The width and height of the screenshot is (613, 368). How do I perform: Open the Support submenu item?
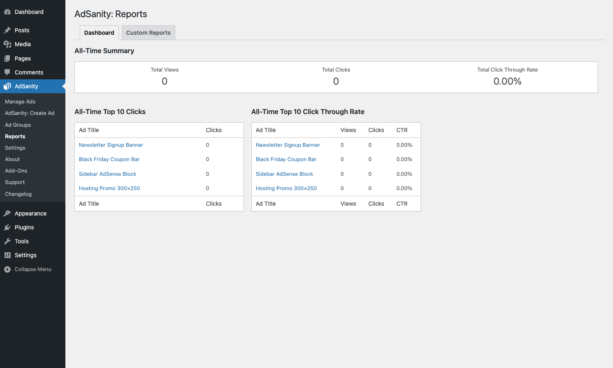pyautogui.click(x=15, y=182)
